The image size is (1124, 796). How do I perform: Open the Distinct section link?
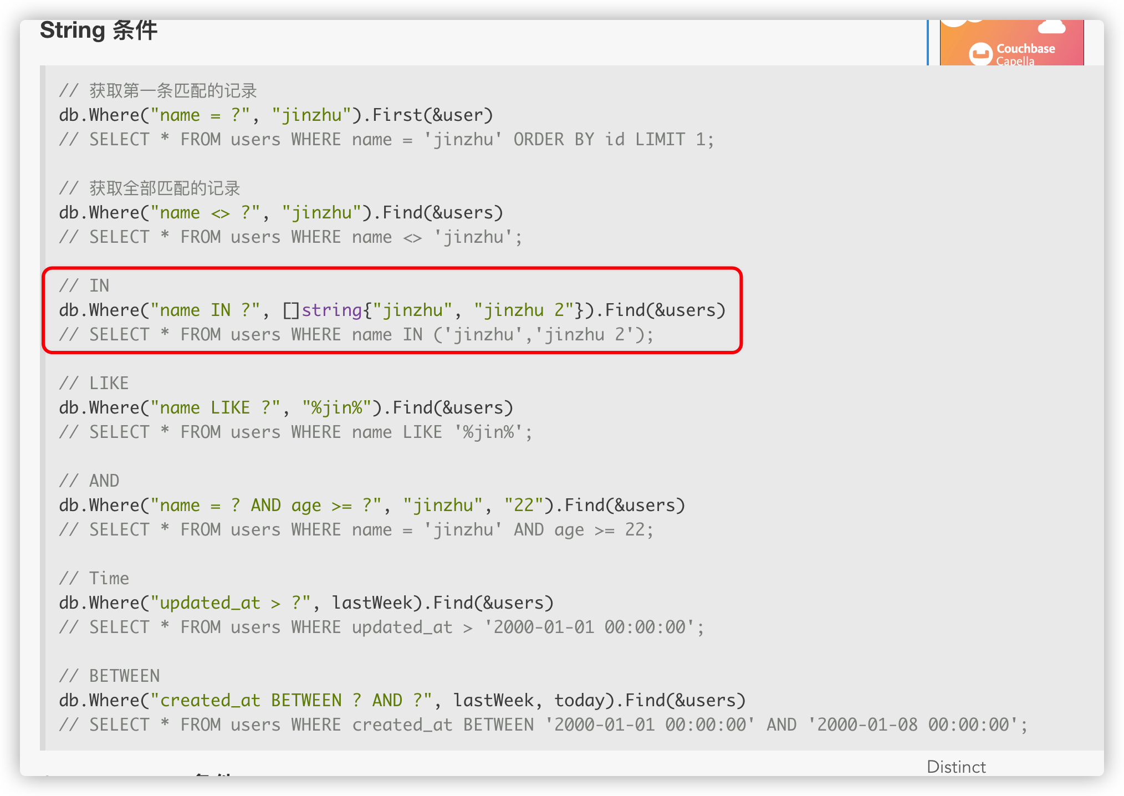pyautogui.click(x=956, y=767)
